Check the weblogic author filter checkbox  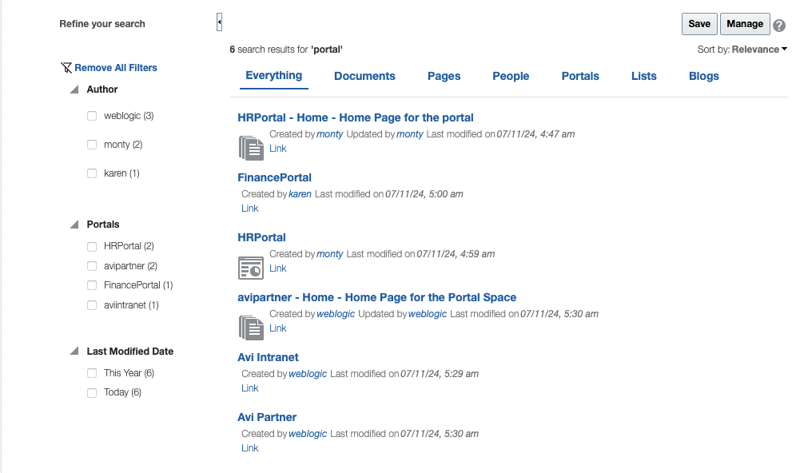click(x=92, y=116)
